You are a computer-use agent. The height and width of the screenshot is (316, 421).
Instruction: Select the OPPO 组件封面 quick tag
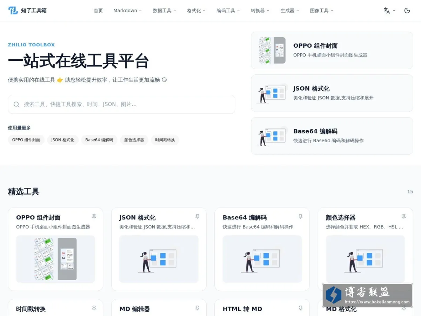(26, 140)
